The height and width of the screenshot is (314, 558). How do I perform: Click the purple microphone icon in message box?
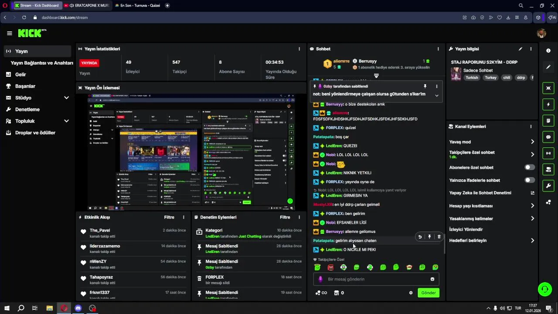(x=320, y=279)
